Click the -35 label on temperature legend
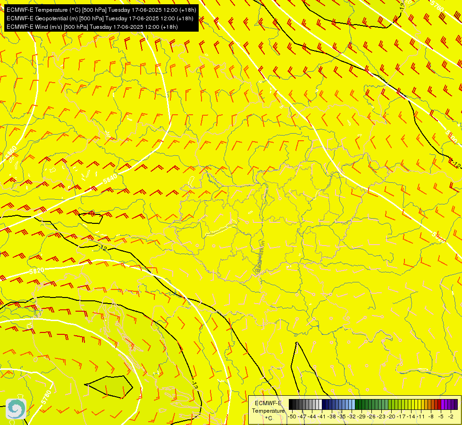 pos(342,416)
